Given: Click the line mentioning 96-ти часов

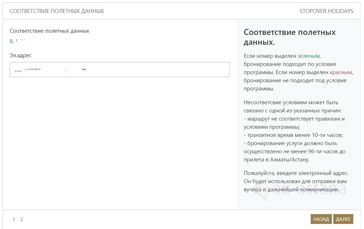Looking at the screenshot, I should 295,151.
